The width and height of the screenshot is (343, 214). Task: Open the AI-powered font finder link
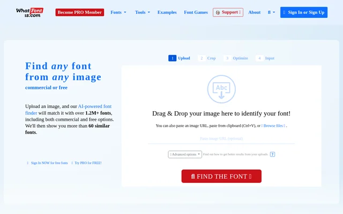(x=68, y=110)
